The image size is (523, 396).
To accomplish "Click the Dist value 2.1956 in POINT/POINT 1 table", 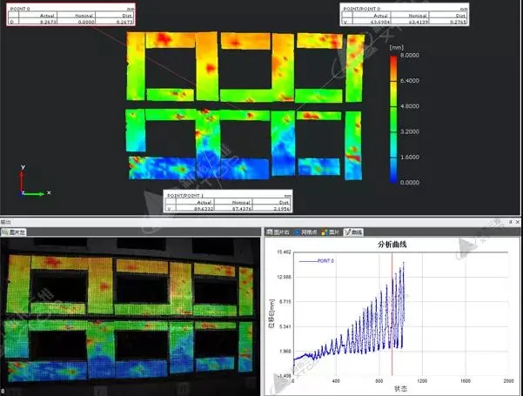I will point(281,209).
